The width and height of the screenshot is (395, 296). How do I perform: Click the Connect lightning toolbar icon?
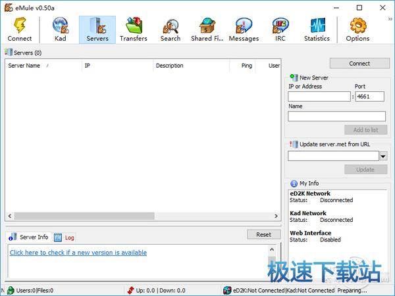pos(20,30)
